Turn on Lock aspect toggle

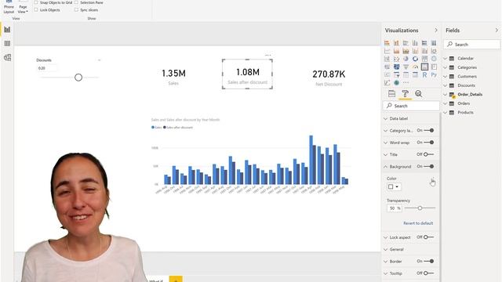point(429,237)
